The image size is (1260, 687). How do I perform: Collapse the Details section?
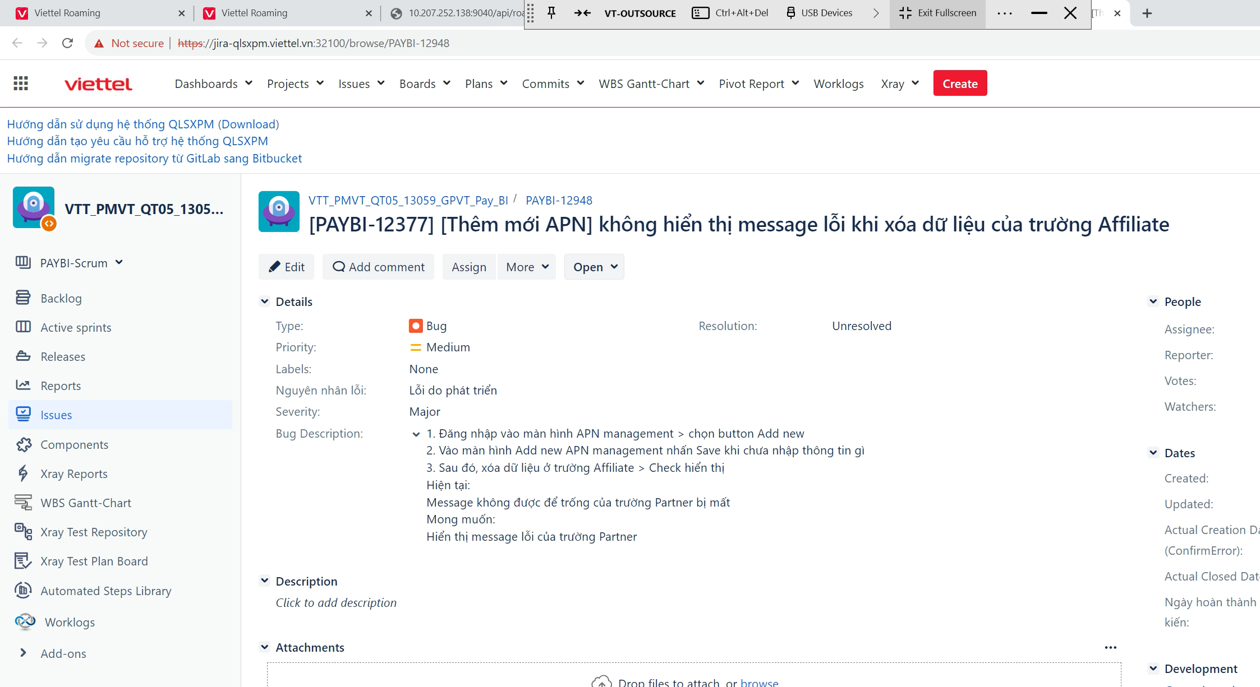click(x=264, y=301)
